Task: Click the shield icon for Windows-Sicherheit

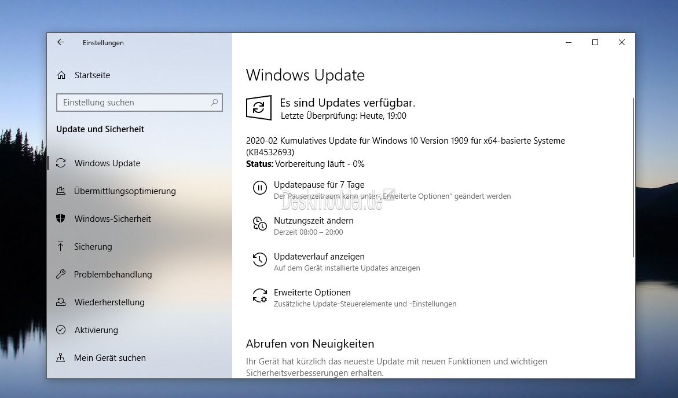Action: click(61, 219)
